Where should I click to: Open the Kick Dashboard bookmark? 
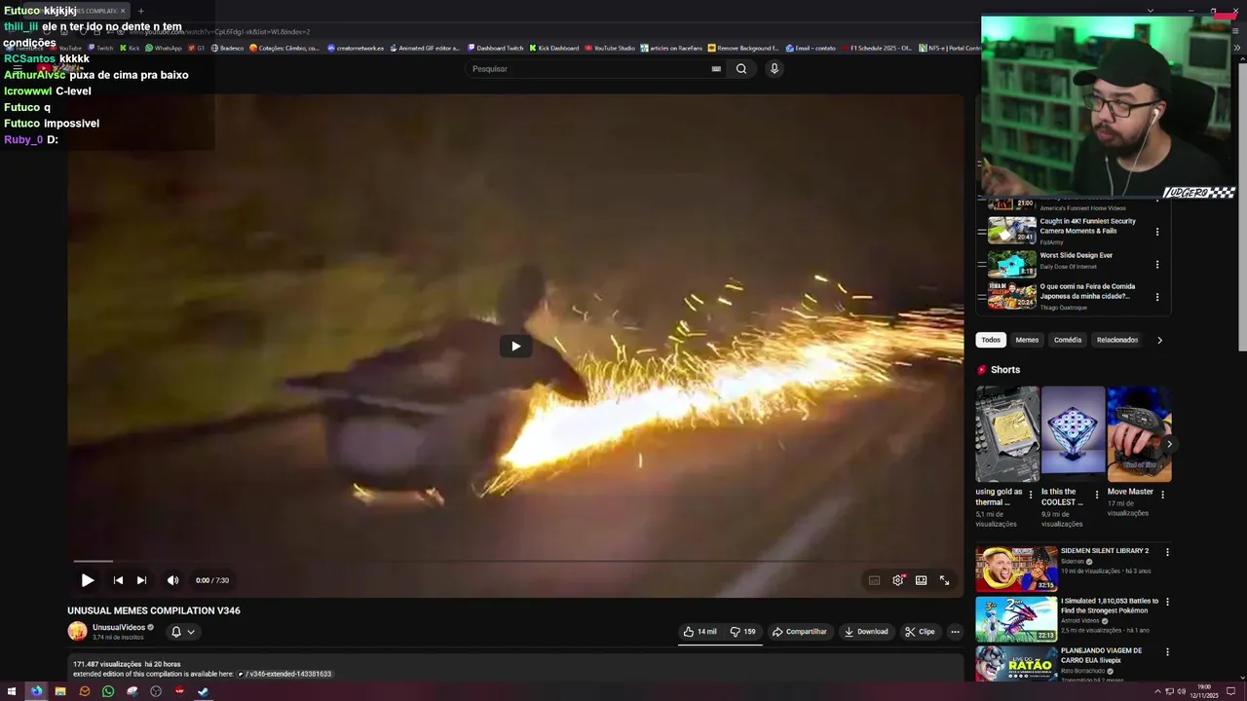554,48
